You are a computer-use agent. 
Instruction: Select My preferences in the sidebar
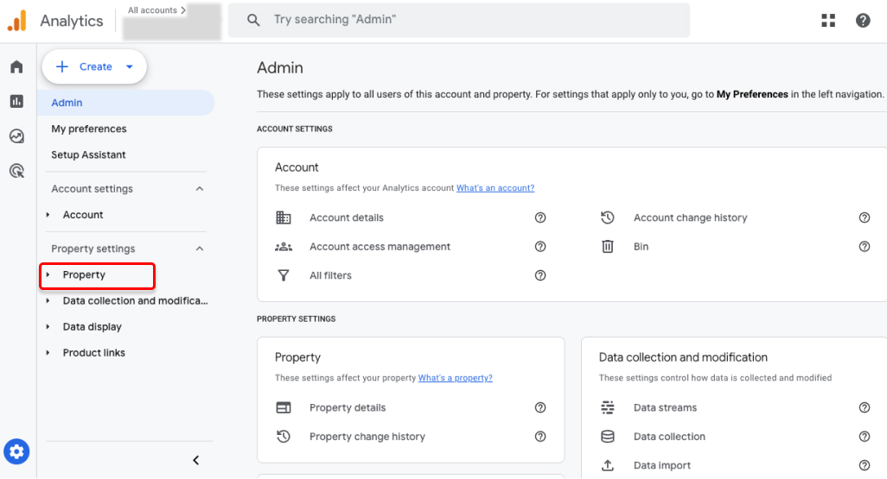pos(89,129)
